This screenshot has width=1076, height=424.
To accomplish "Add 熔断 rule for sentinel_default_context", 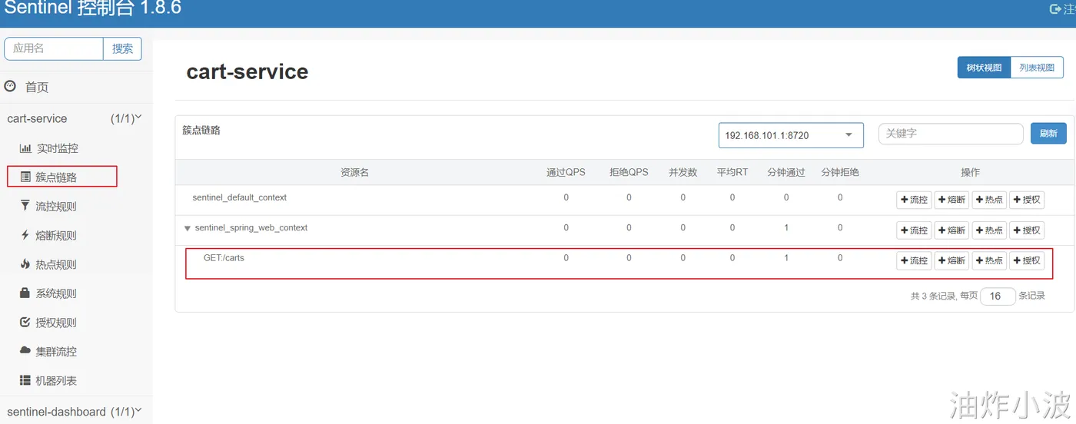I will coord(951,200).
